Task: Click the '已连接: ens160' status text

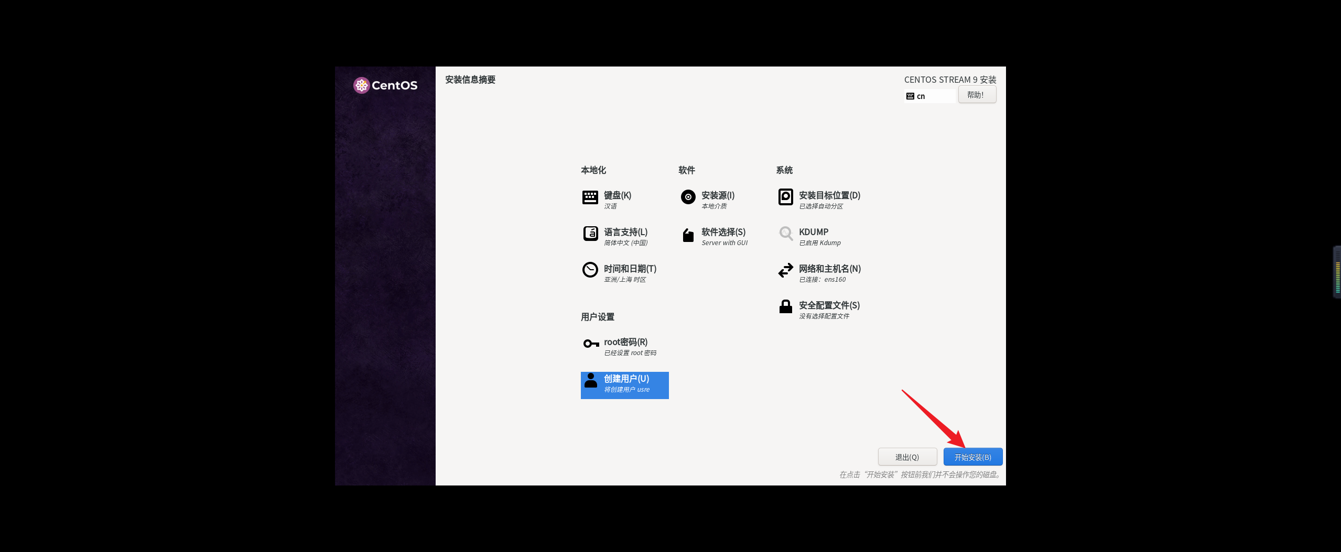Action: click(822, 280)
